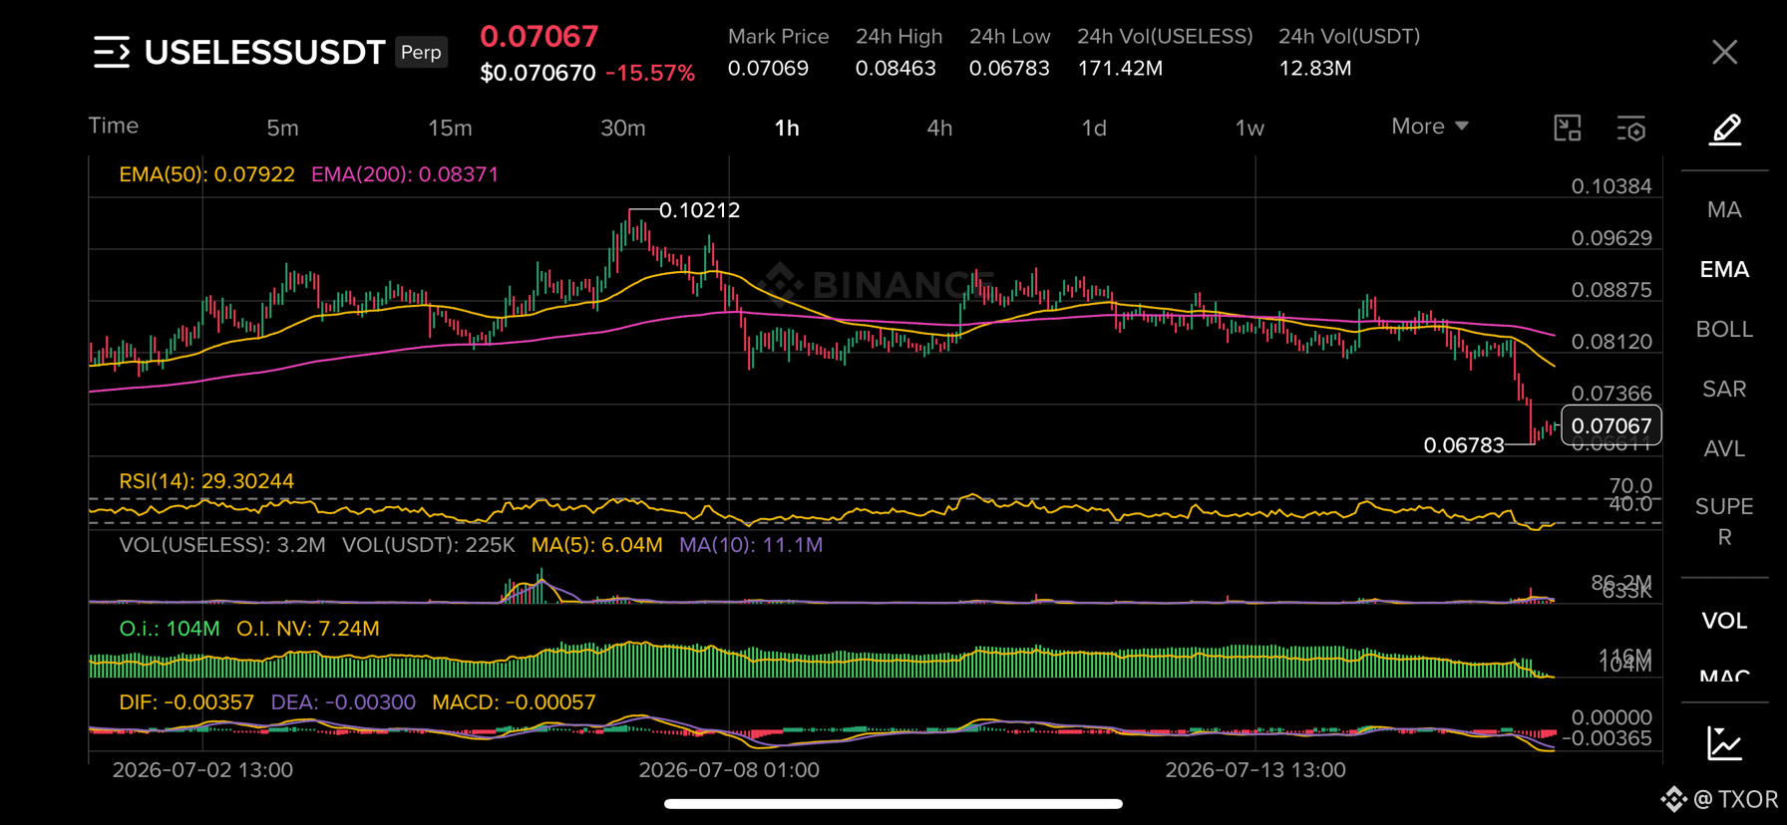
Task: Click the Perp contract badge
Action: tap(421, 52)
